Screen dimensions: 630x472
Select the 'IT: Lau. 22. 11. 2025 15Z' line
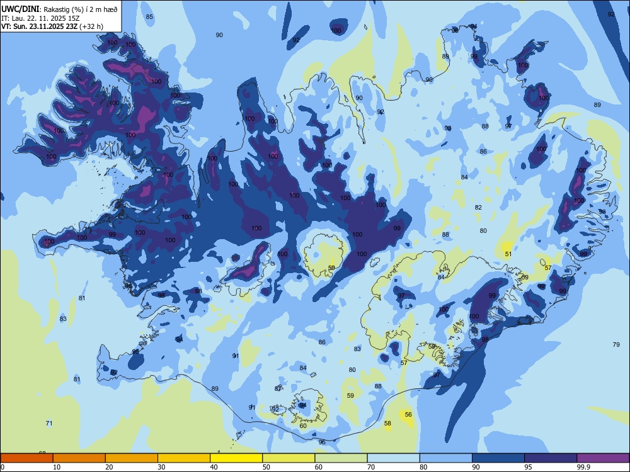click(x=40, y=18)
